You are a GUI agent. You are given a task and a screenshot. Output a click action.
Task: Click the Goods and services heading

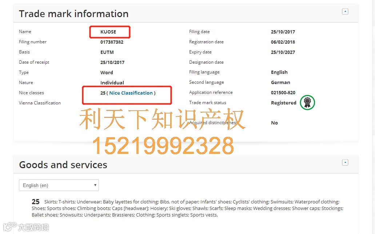coord(63,165)
